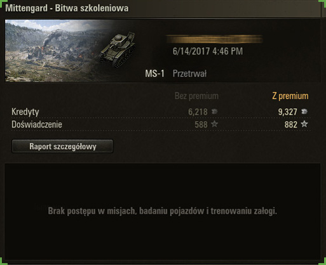Click the 6,218 standard credits value
This screenshot has height=265, width=326.
[198, 112]
